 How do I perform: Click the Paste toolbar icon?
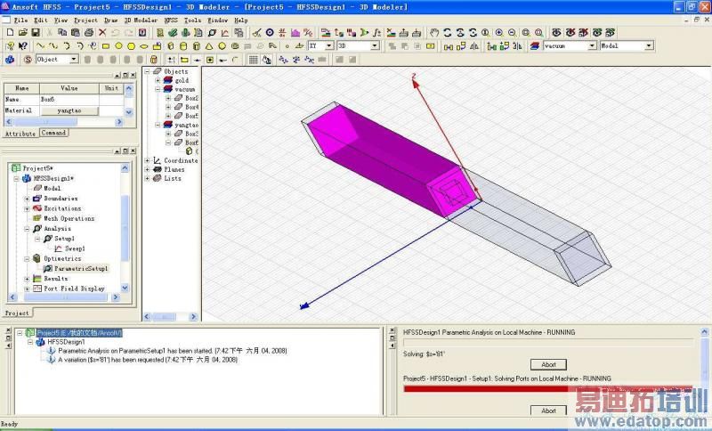click(76, 33)
